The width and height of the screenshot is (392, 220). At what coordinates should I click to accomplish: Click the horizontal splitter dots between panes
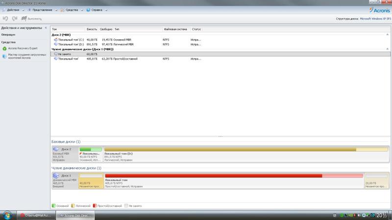(x=220, y=136)
